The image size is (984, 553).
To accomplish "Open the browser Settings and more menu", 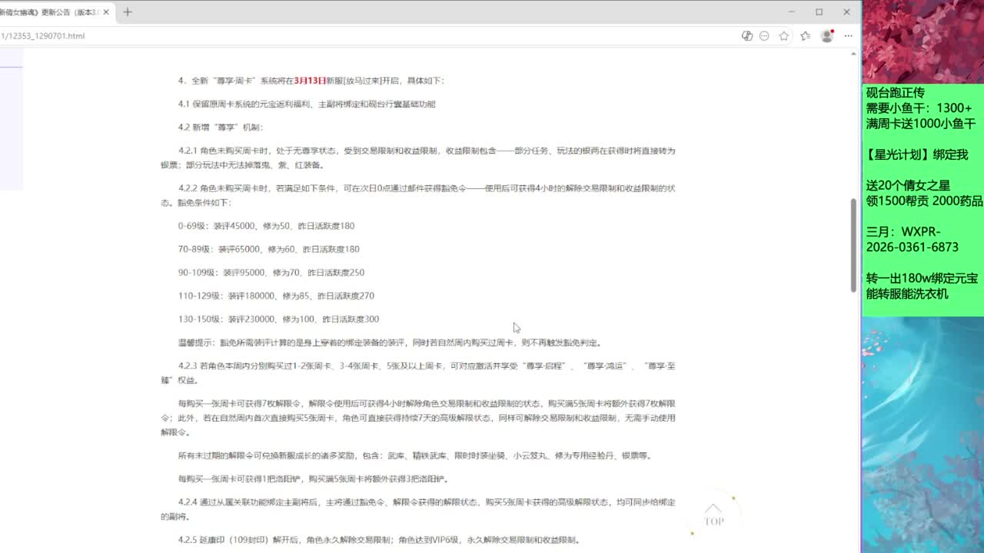I will click(848, 36).
